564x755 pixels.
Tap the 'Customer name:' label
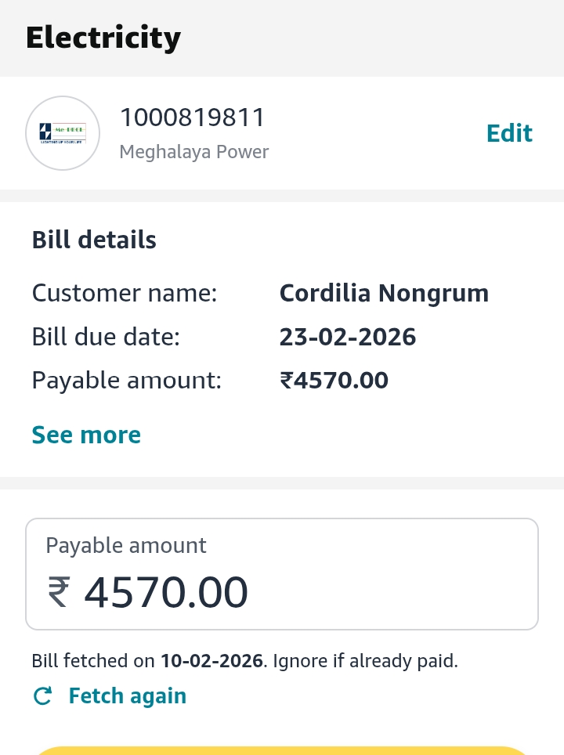point(124,293)
